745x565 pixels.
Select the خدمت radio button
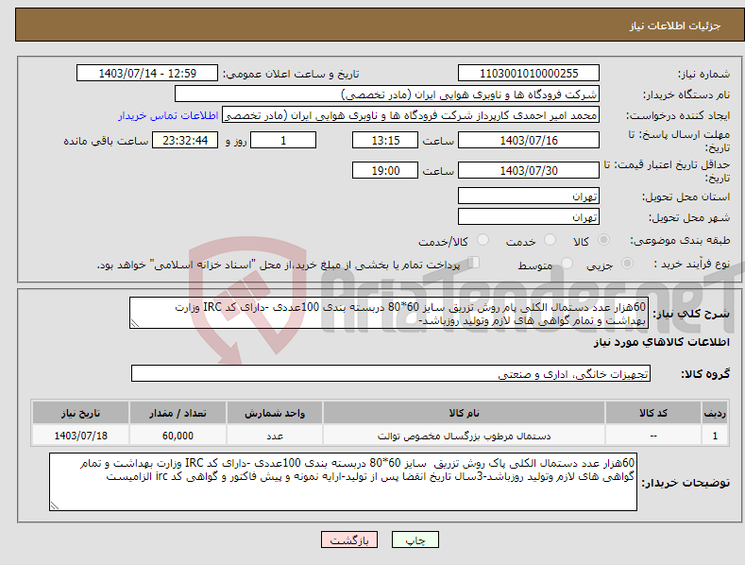[x=550, y=240]
